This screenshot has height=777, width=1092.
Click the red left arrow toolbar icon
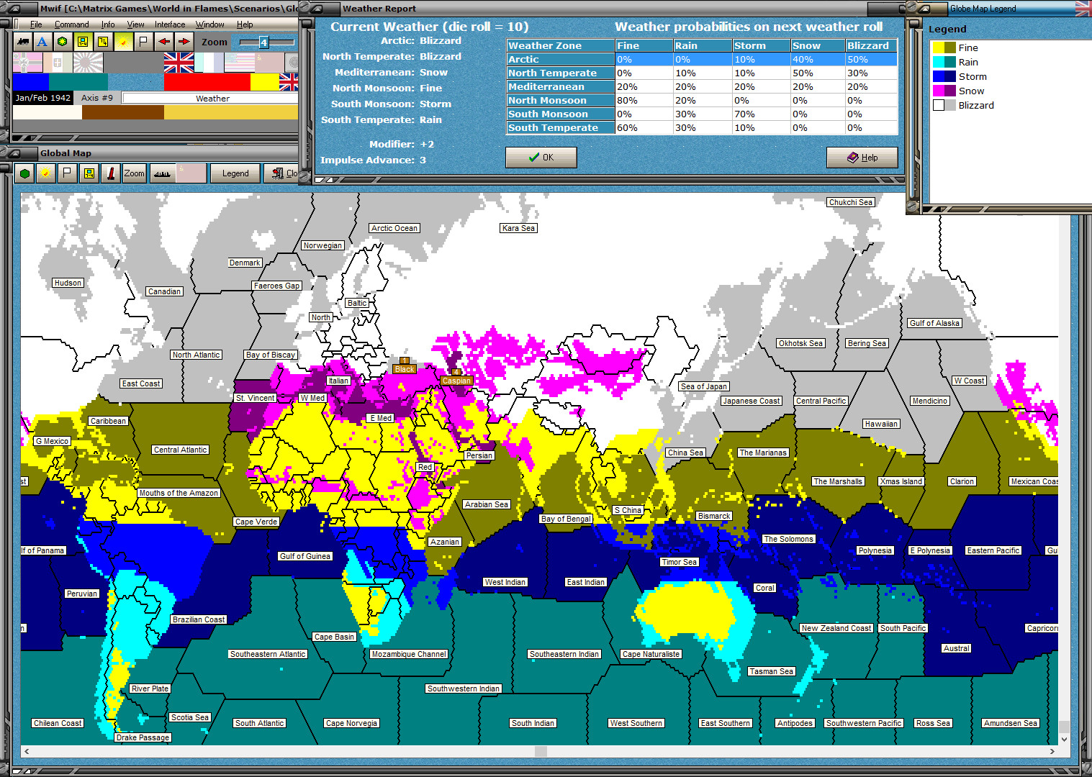pos(164,42)
